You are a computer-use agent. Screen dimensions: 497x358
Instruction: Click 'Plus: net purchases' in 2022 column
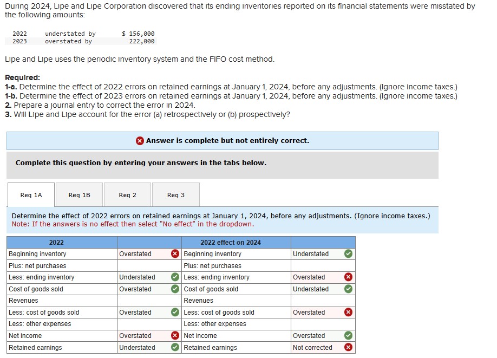37,266
